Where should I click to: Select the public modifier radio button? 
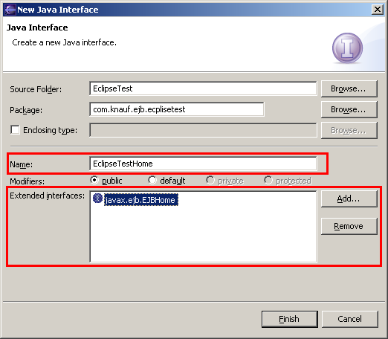94,180
